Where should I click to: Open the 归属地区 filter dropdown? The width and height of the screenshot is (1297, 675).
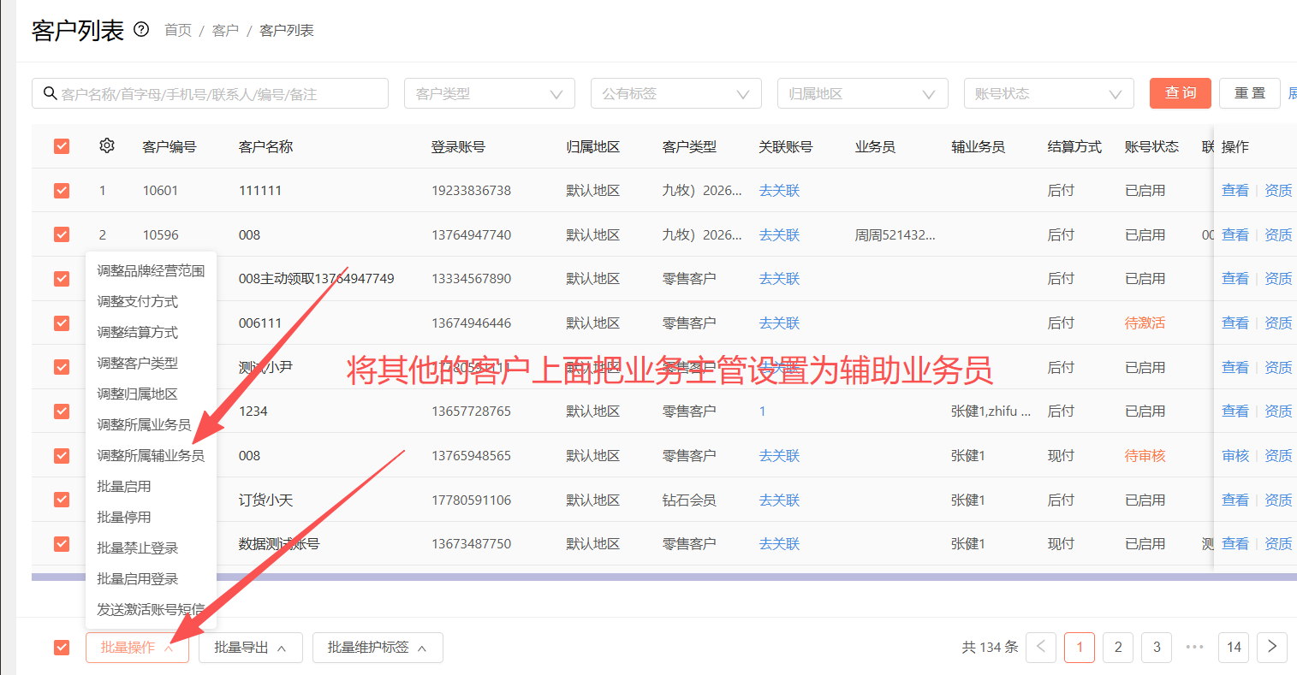(862, 93)
